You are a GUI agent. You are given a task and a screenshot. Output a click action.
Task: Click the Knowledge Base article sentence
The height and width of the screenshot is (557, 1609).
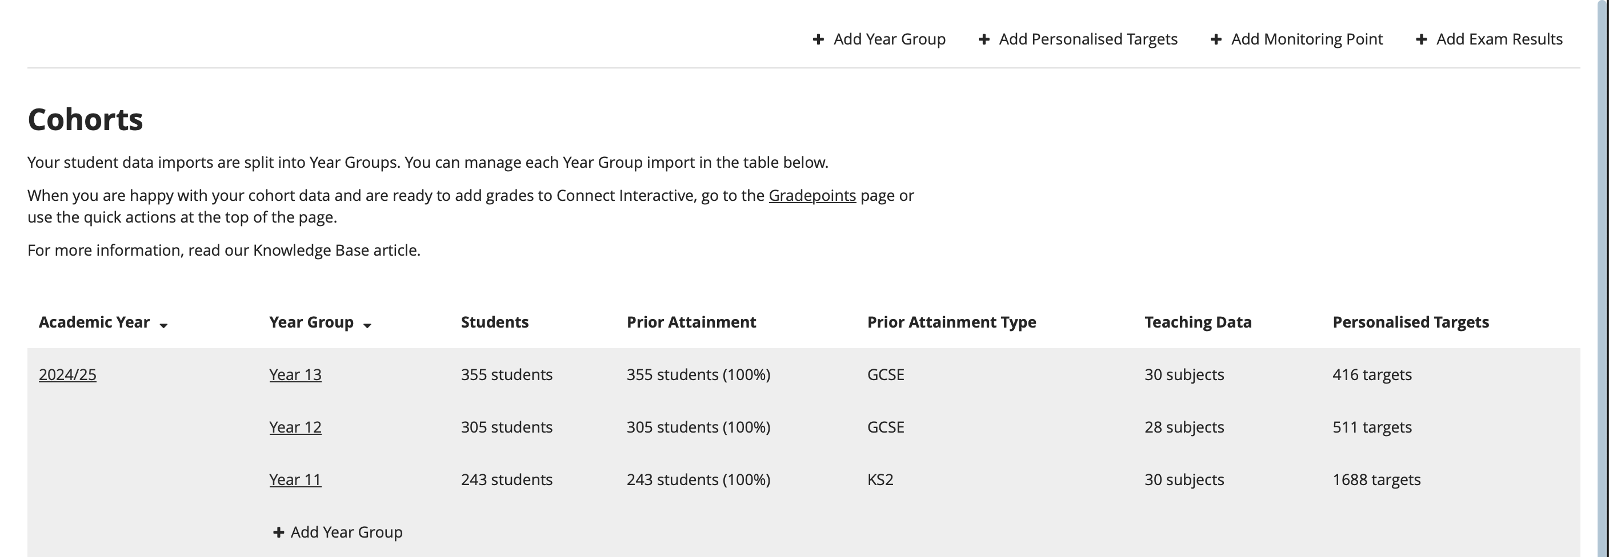tap(223, 250)
